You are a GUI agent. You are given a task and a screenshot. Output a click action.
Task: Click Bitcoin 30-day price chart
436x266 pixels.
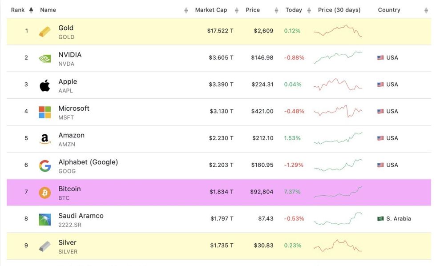click(338, 192)
